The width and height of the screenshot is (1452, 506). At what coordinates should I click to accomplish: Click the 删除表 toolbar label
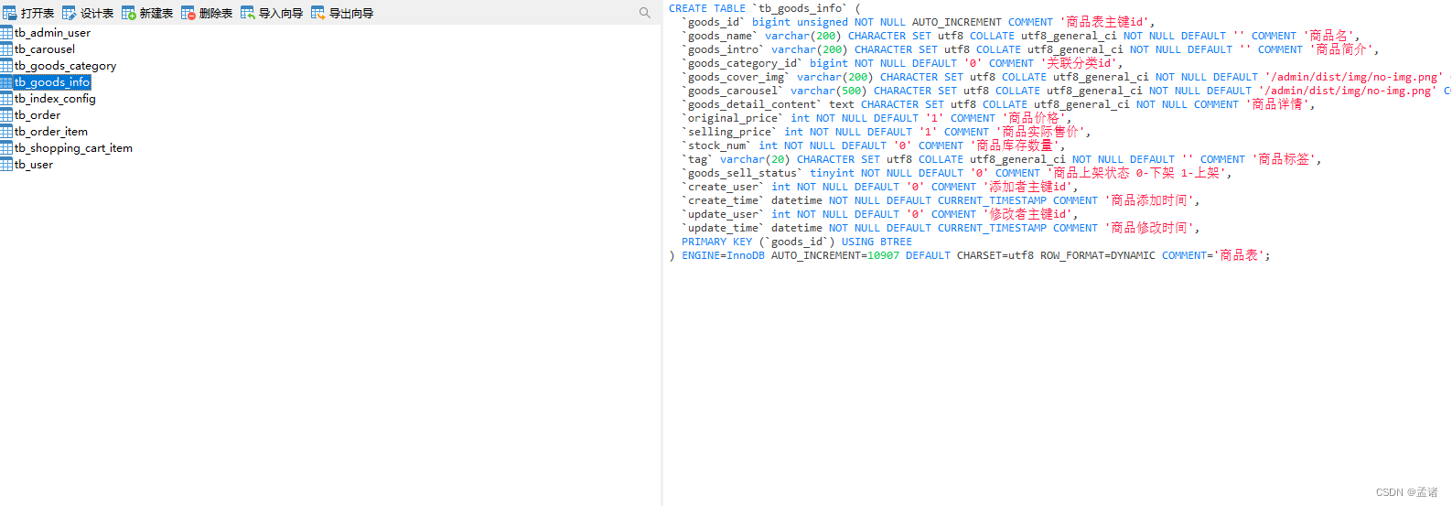[x=216, y=13]
